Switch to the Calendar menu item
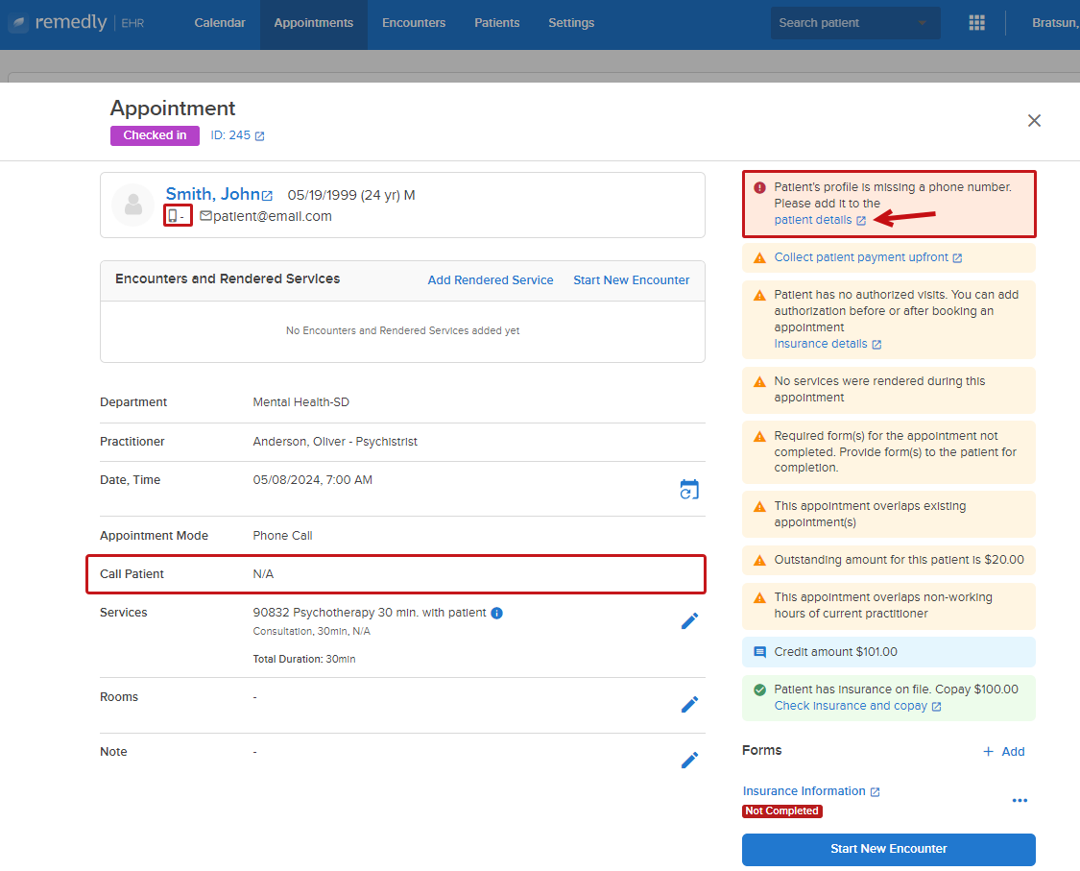The width and height of the screenshot is (1080, 871). pos(220,23)
